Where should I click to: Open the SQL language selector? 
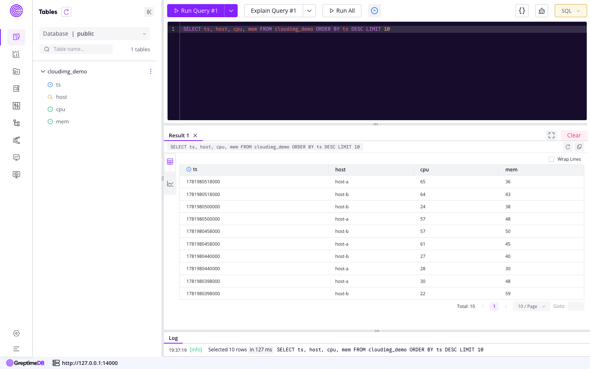pyautogui.click(x=571, y=11)
